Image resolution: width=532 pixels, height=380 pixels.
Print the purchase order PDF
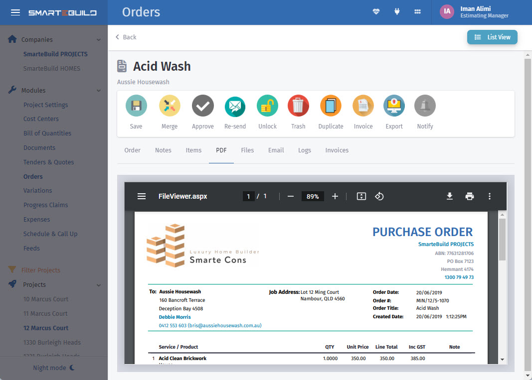[470, 196]
